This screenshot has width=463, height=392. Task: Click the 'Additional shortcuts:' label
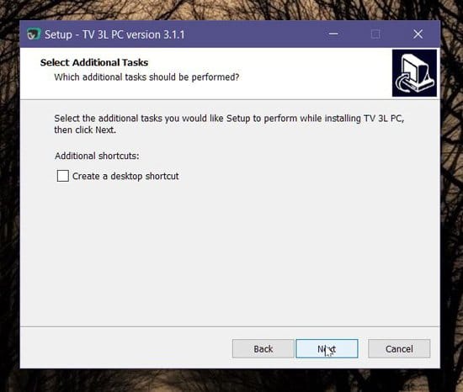[97, 156]
